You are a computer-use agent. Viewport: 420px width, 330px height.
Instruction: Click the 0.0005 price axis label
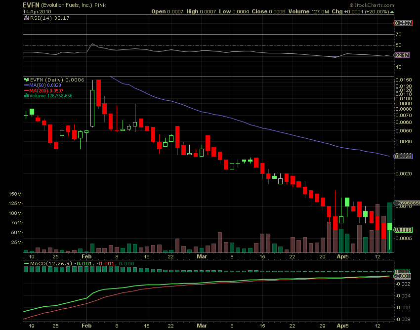(x=404, y=238)
